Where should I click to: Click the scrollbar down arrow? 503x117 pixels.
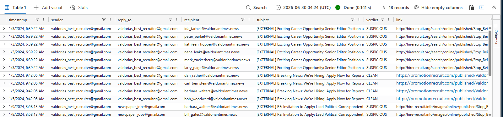[490, 115]
